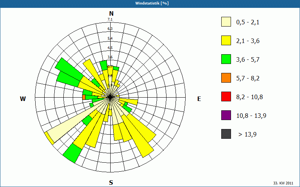The width and height of the screenshot is (300, 187).
Task: Click the pale yellow 0,5 - 2,1 legend swatch
Action: coord(226,22)
